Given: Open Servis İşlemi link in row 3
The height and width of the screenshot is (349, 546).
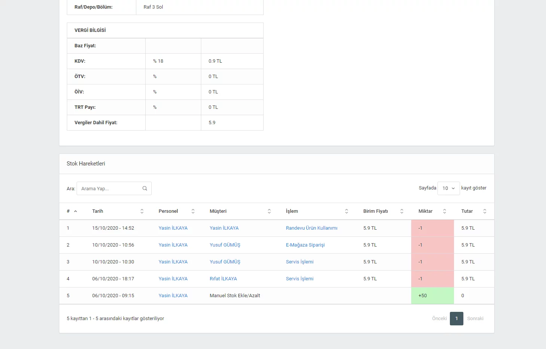Looking at the screenshot, I should click(299, 262).
